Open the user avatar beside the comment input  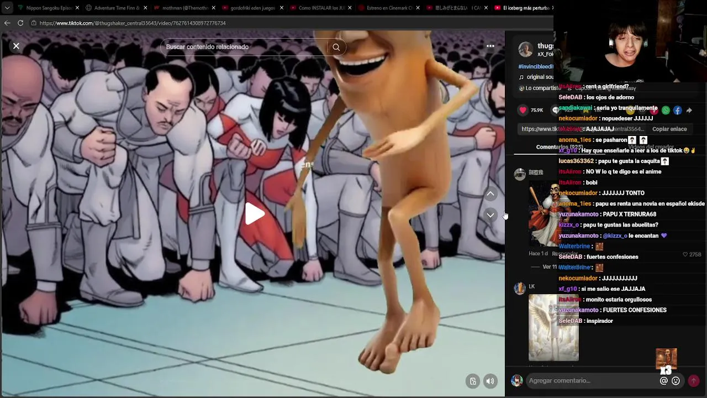point(517,380)
